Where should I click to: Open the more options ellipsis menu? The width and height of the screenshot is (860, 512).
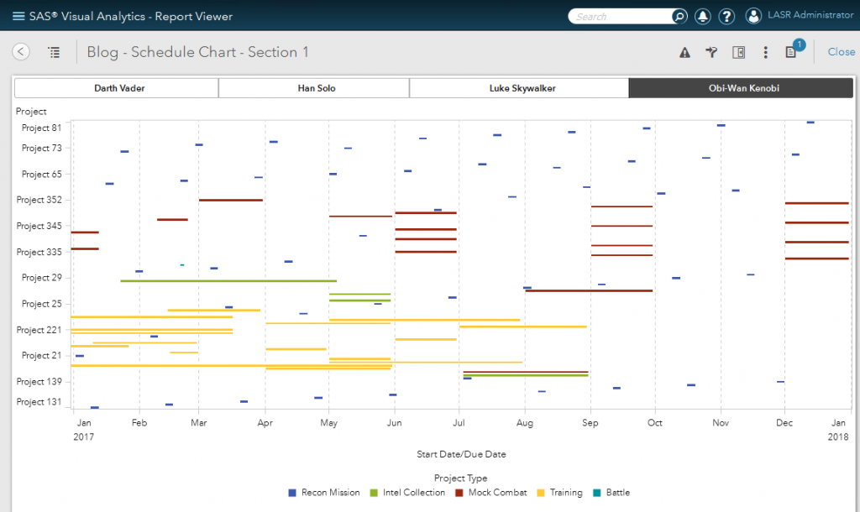coord(766,51)
